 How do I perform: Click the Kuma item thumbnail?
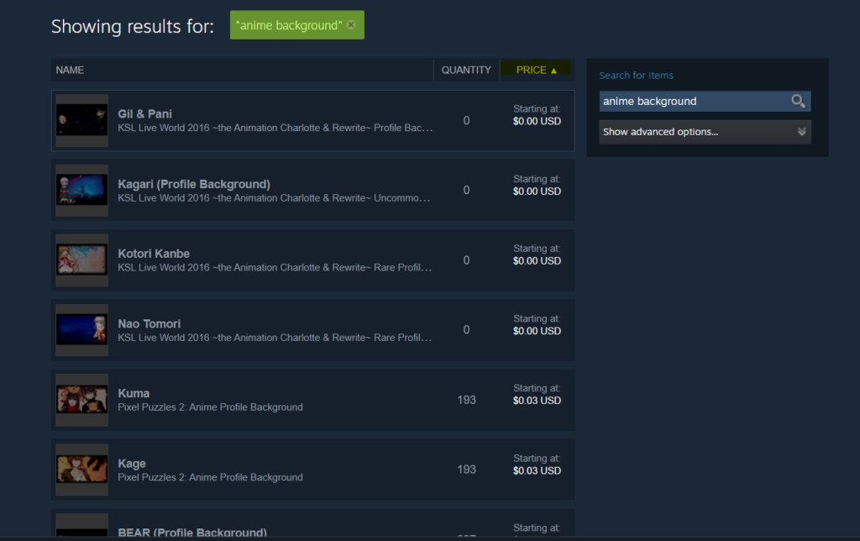click(81, 399)
